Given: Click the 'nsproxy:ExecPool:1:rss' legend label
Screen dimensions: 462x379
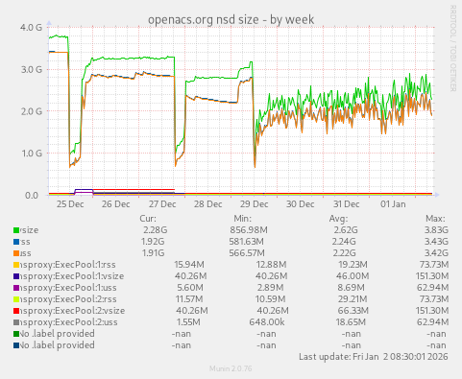Looking at the screenshot, I should pos(68,265).
